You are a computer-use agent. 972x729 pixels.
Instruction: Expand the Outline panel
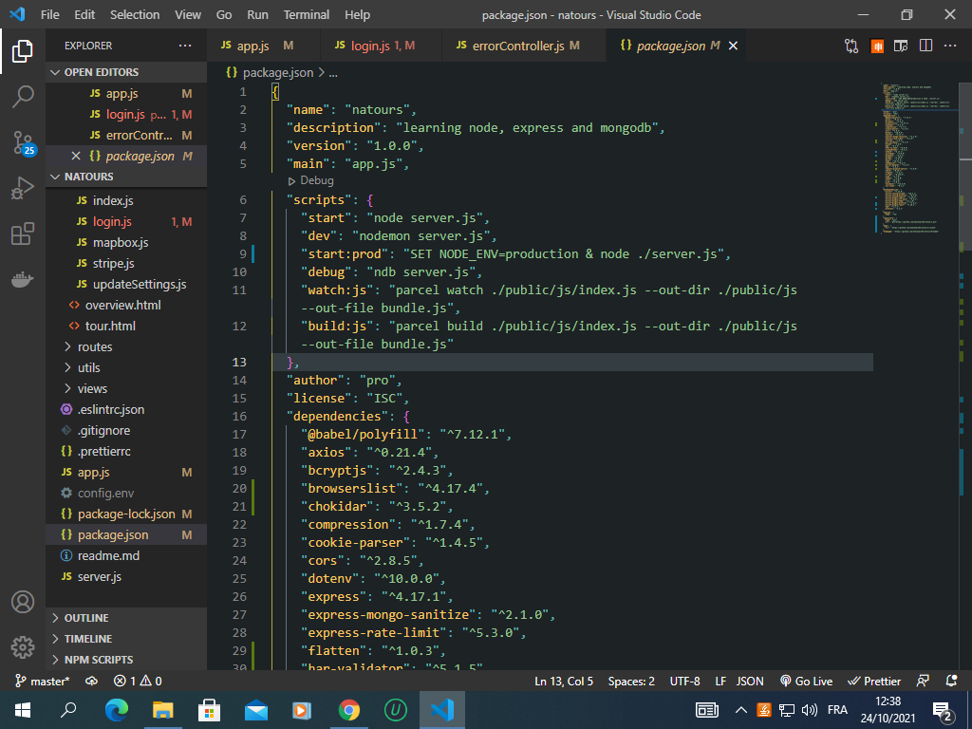pyautogui.click(x=126, y=618)
